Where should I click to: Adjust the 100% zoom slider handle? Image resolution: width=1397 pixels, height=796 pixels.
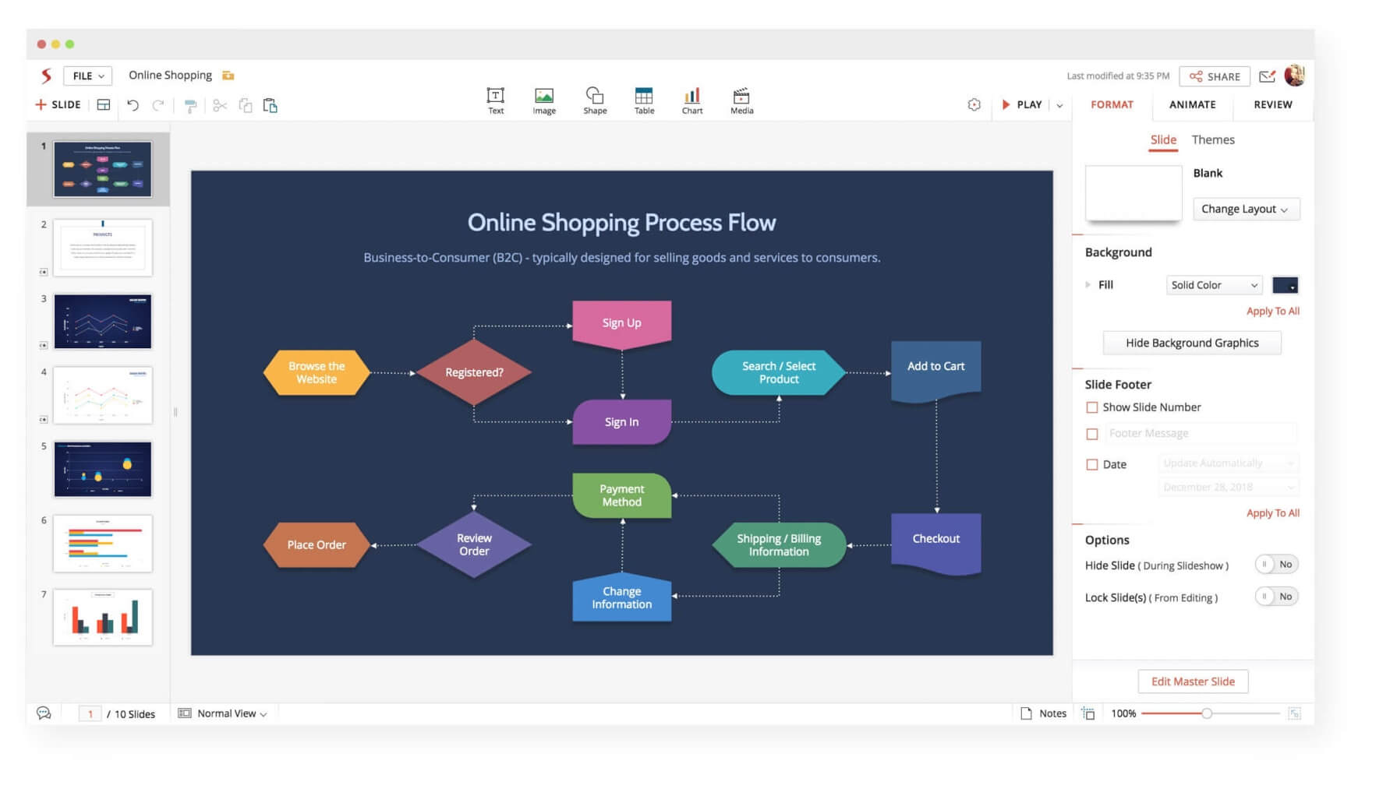[1207, 713]
